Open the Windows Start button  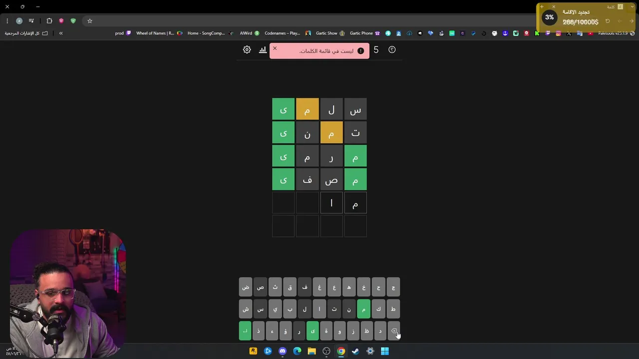click(x=385, y=351)
